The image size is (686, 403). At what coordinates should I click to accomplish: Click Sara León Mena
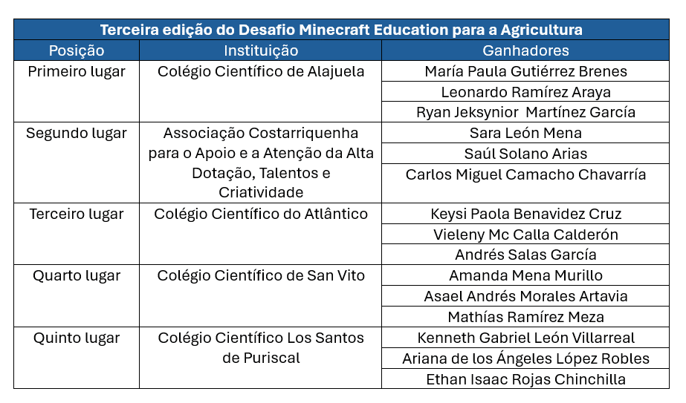[525, 133]
